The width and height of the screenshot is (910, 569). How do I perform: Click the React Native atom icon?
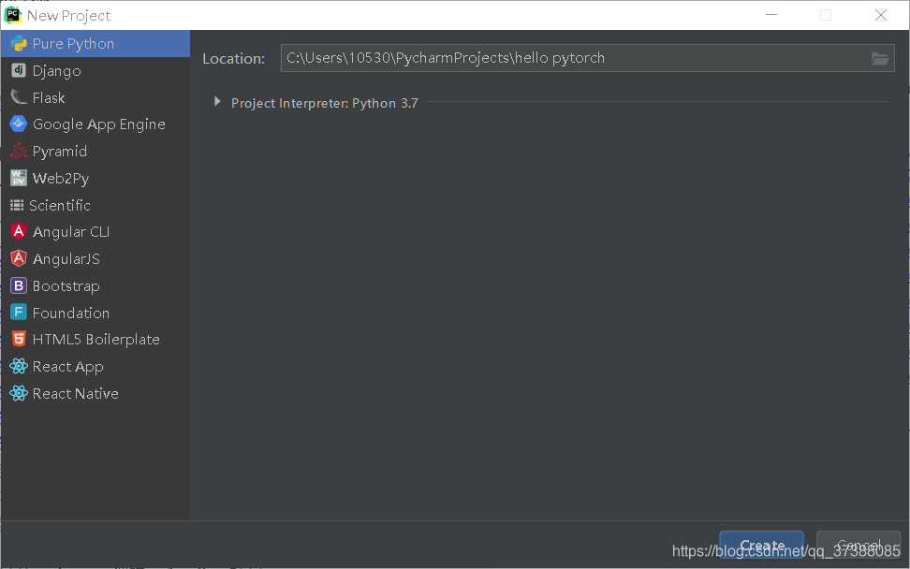[x=19, y=393]
